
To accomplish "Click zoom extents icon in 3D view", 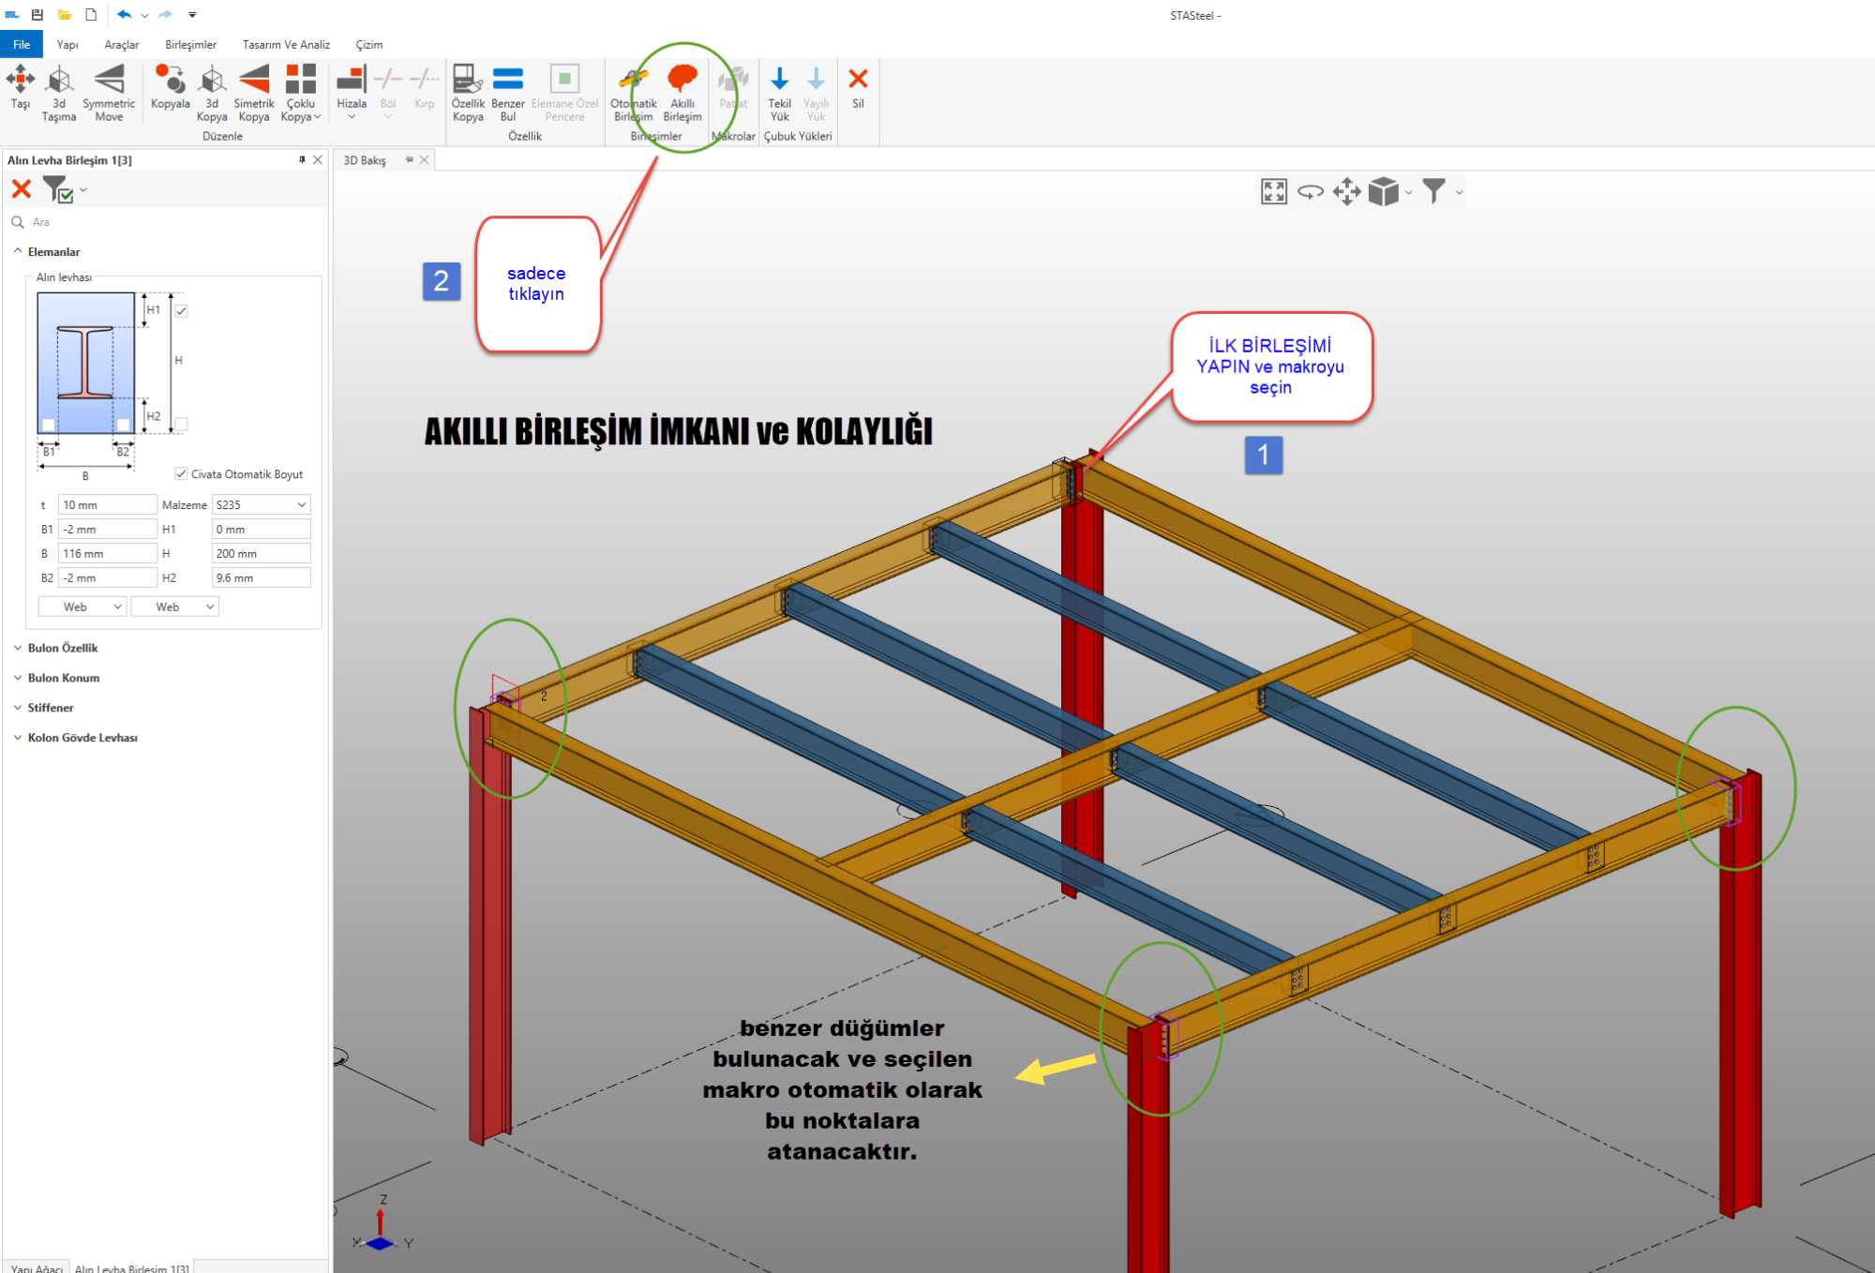I will [1273, 192].
